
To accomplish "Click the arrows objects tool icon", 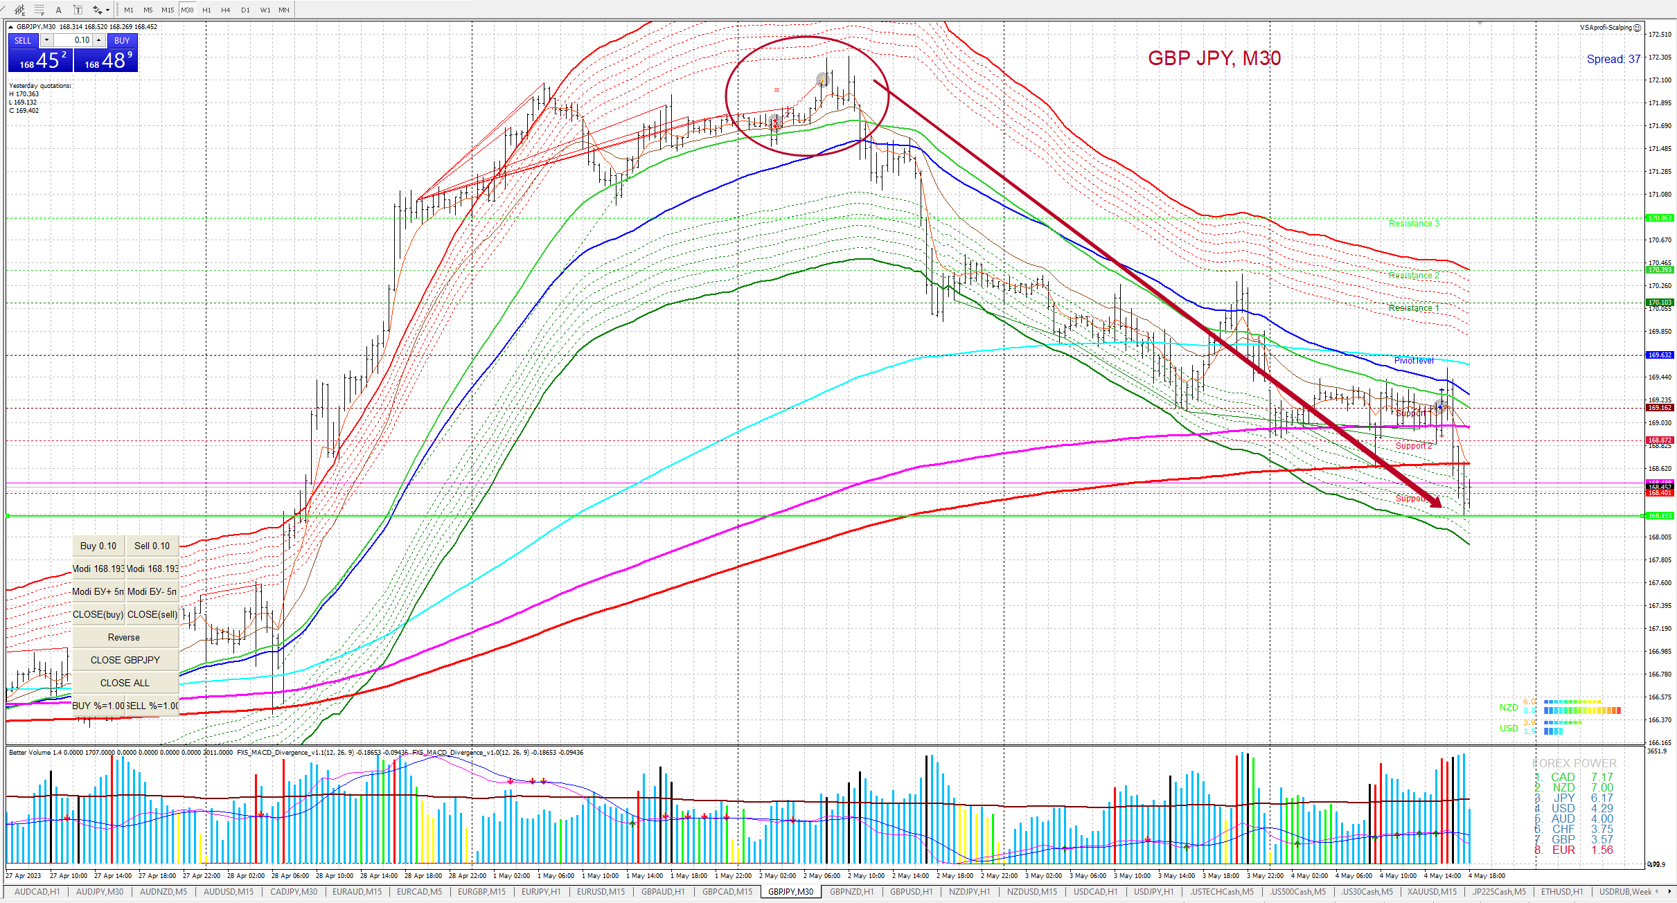I will coord(98,10).
